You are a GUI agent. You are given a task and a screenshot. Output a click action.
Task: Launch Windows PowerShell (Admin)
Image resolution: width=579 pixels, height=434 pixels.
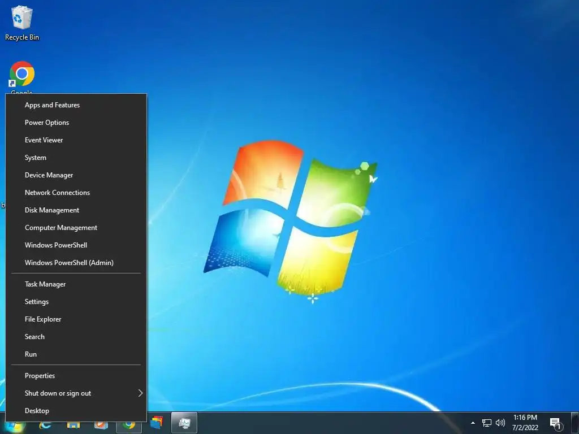coord(76,263)
